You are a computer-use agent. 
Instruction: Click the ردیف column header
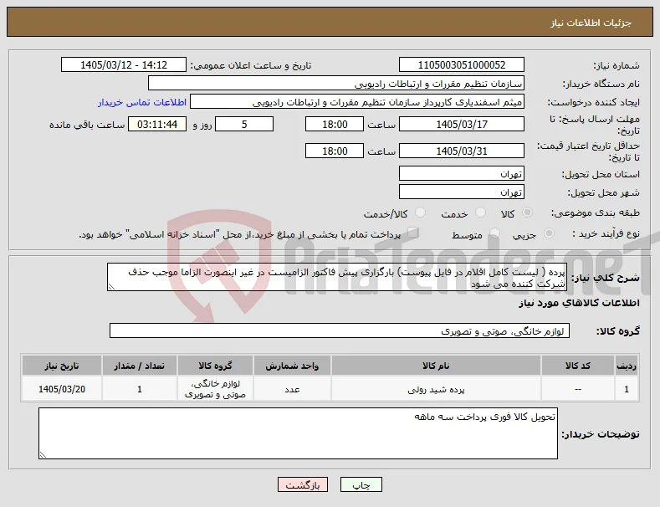click(x=627, y=366)
